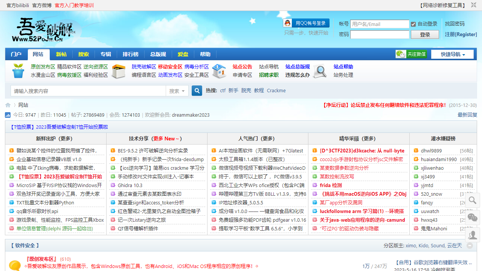The image size is (482, 271).
Task: Click the blue magnifier search button
Action: (x=197, y=91)
